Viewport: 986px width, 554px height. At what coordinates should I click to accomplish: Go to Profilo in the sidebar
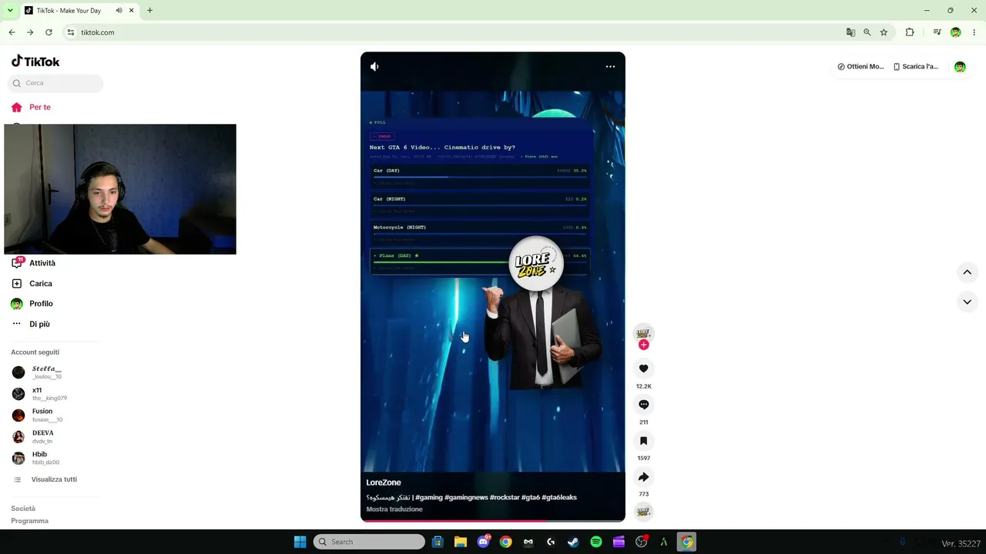click(32, 304)
